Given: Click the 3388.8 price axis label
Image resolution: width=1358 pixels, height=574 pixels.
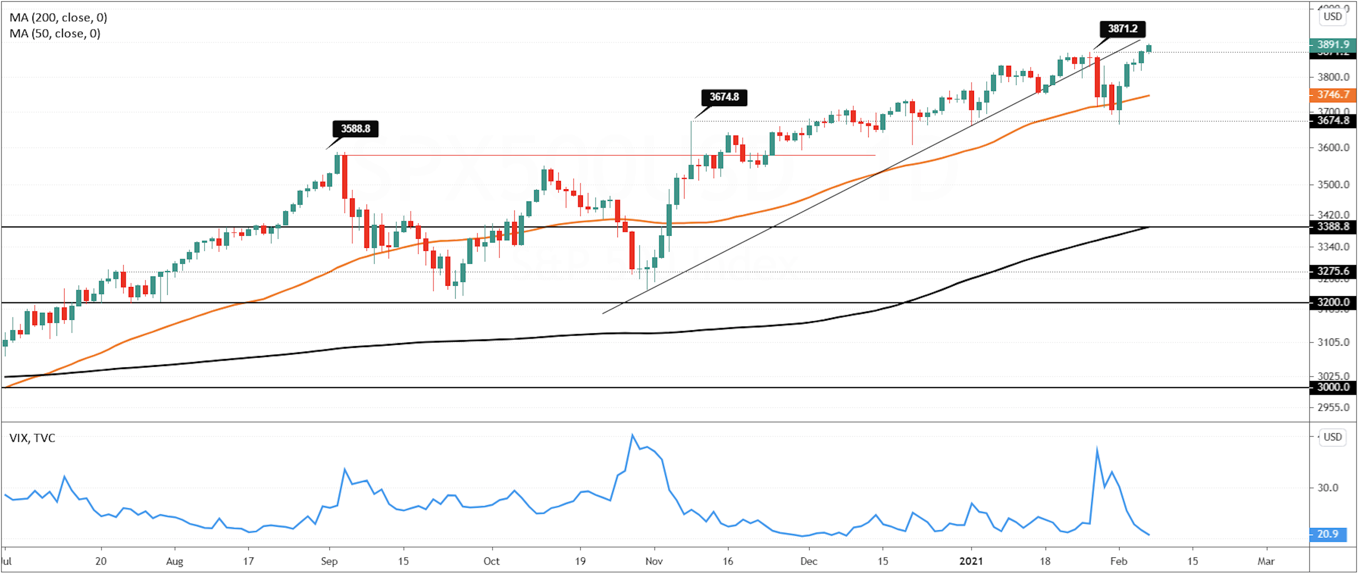Looking at the screenshot, I should click(1333, 227).
